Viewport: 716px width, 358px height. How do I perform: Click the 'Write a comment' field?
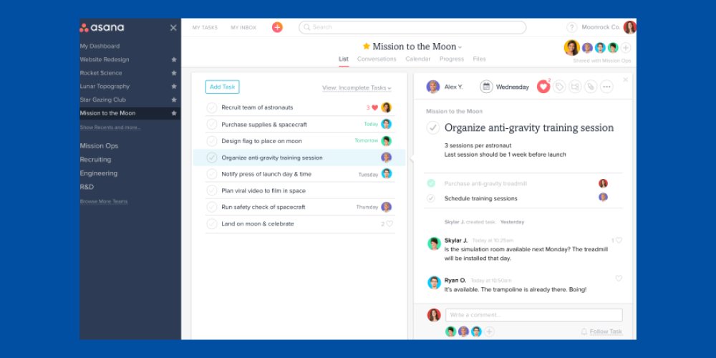[533, 315]
